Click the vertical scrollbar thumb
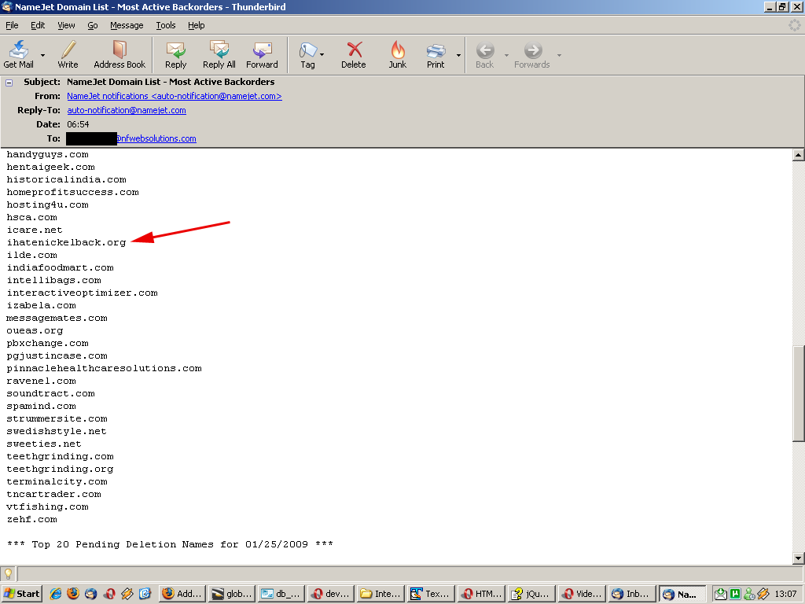 799,393
